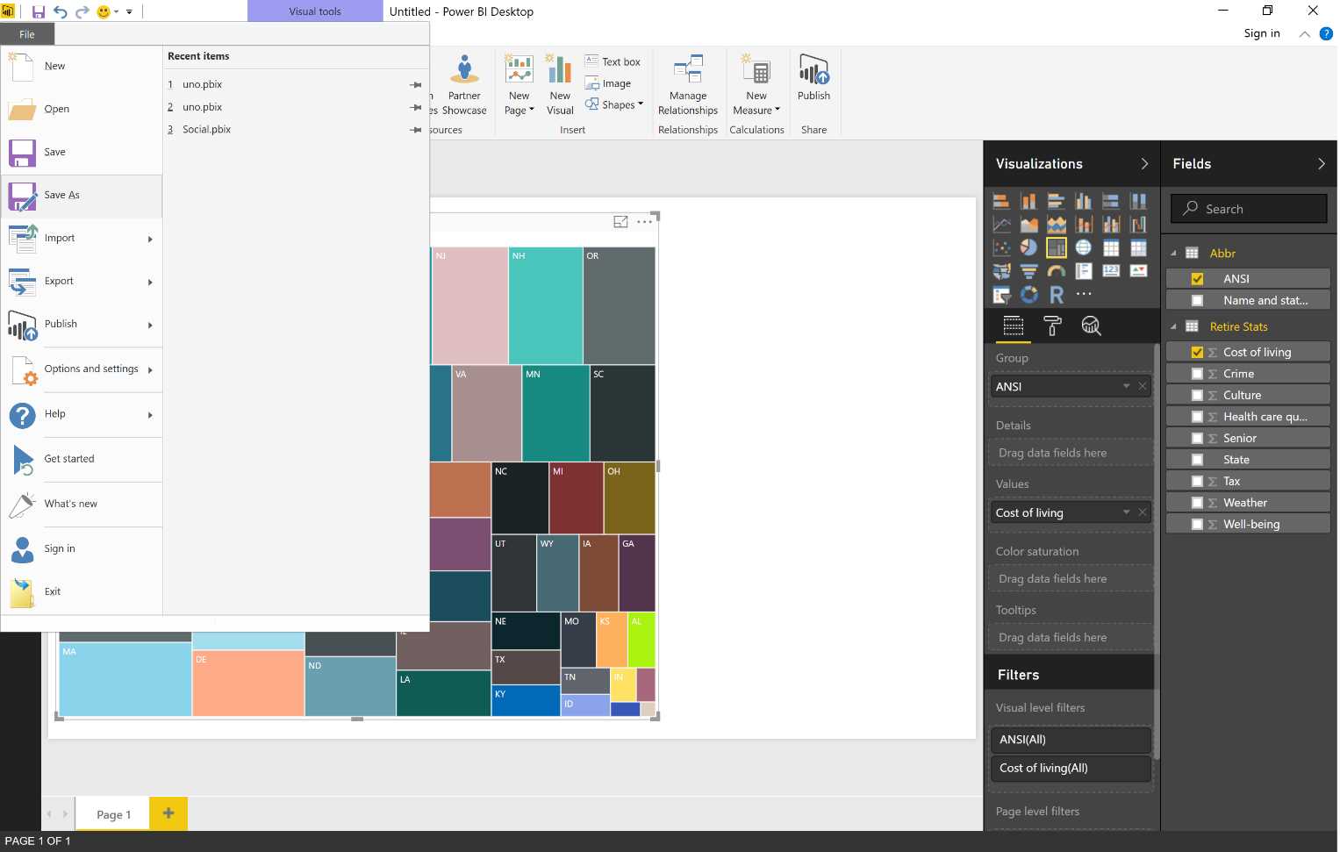Open the Analytics magnifier pane
Viewport: 1340px width, 852px height.
tap(1091, 326)
